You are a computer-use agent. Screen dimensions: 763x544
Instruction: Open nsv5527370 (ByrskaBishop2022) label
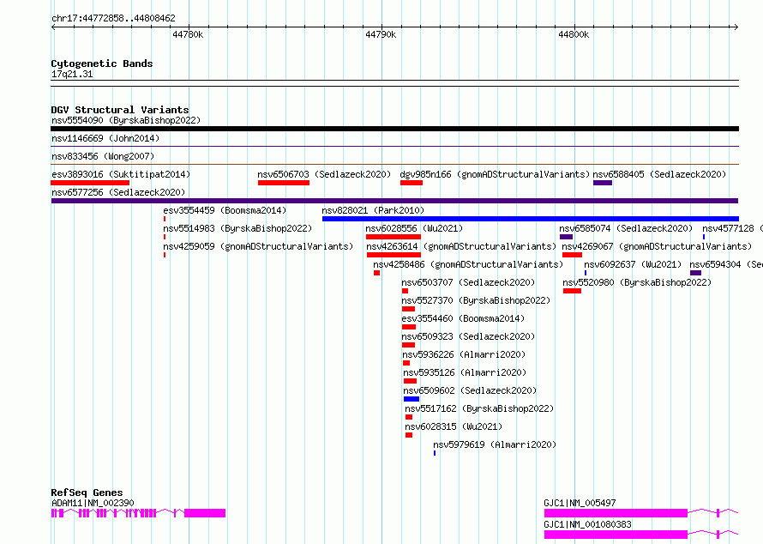pos(476,300)
